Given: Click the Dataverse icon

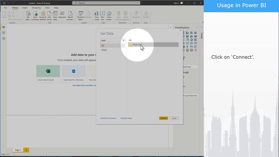Looking at the screenshot, I should tap(62, 15).
